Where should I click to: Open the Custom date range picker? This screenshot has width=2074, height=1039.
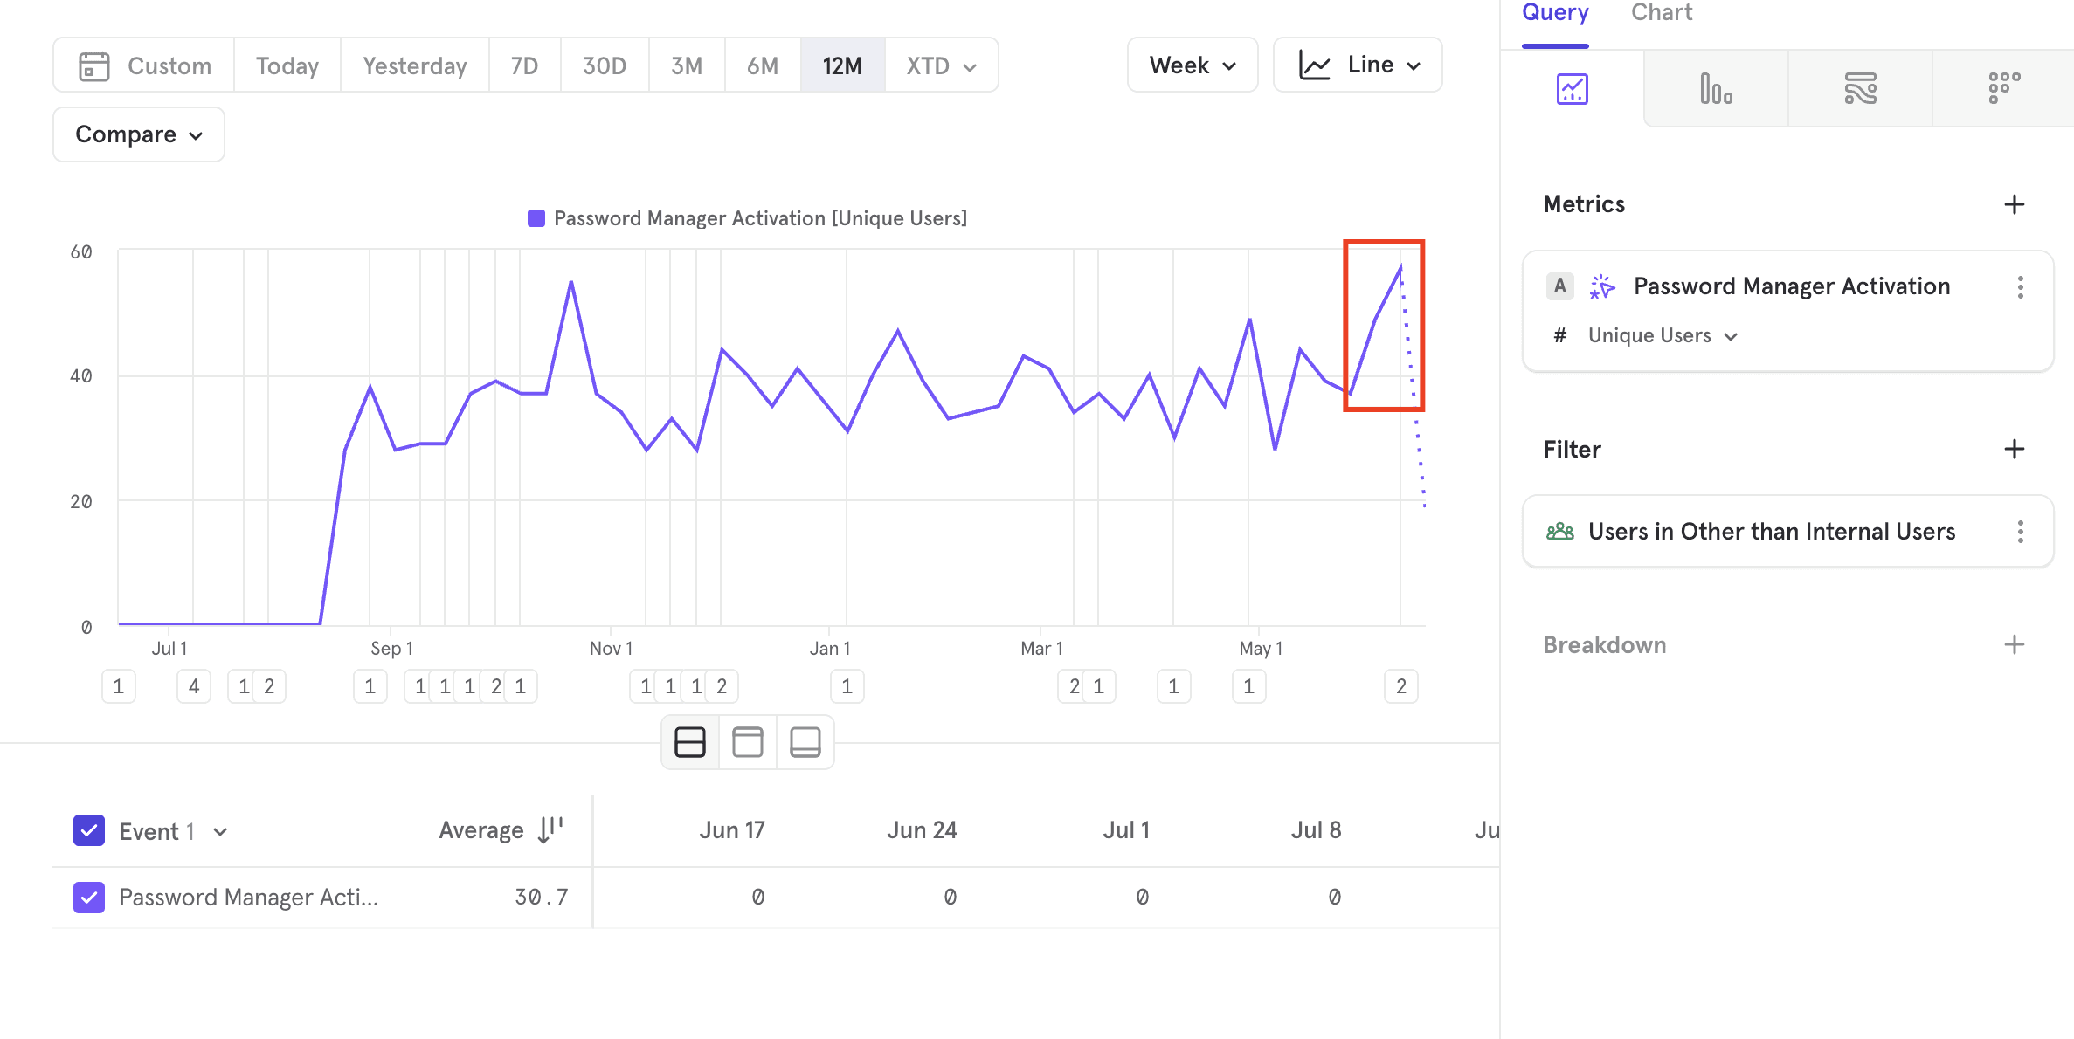(x=144, y=65)
